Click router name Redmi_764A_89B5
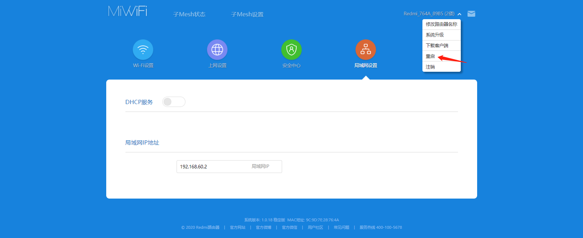This screenshot has height=238, width=583. (x=429, y=14)
